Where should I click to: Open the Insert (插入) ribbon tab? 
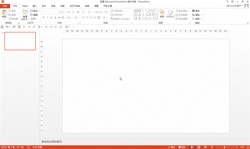[x=35, y=6]
